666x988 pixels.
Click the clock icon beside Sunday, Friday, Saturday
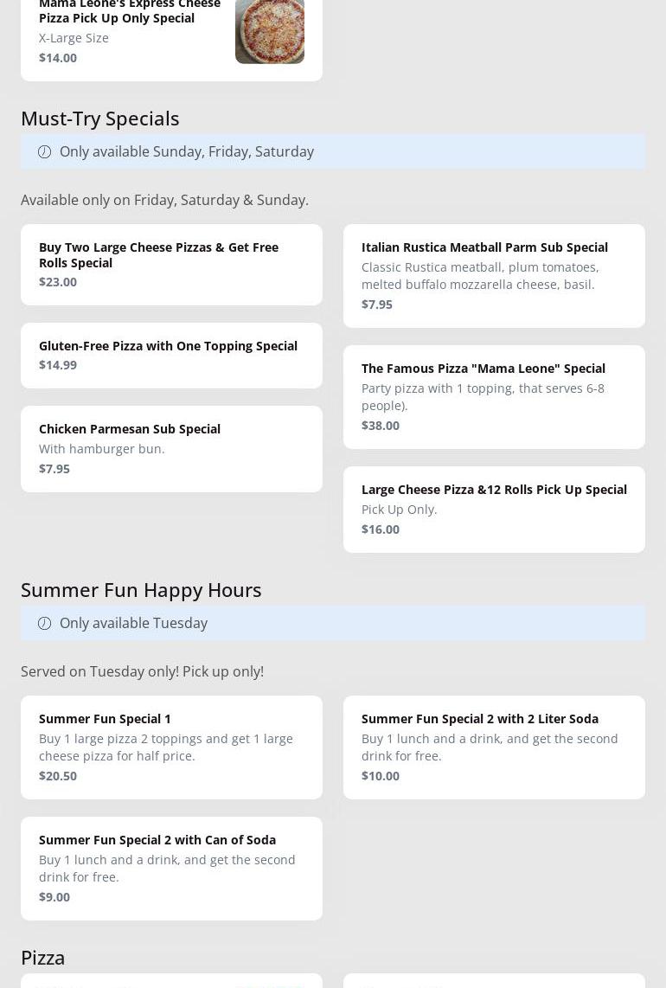click(44, 151)
